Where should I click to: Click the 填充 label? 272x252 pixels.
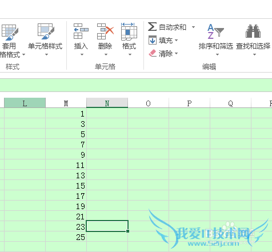coord(166,41)
